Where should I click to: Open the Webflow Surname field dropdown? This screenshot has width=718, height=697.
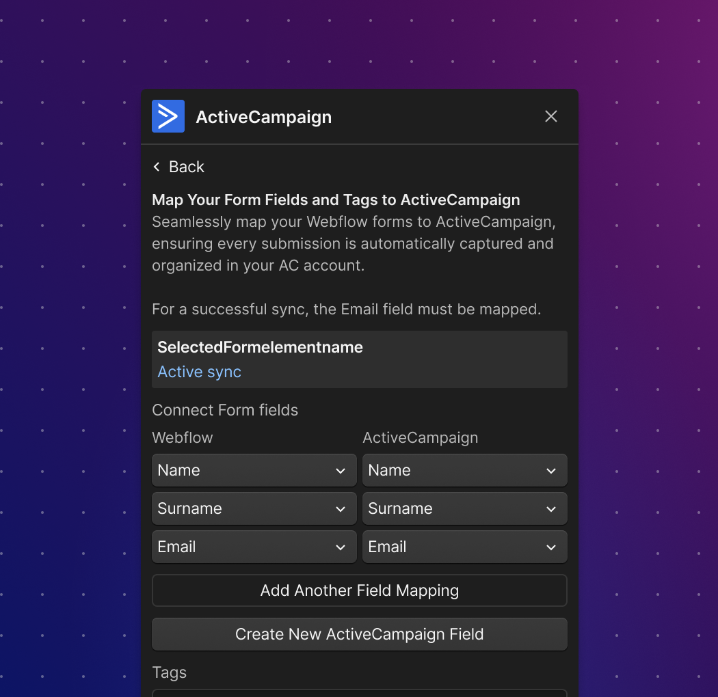[x=254, y=508]
